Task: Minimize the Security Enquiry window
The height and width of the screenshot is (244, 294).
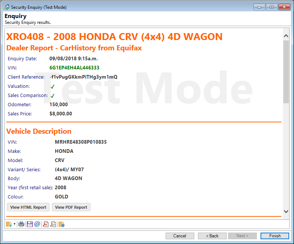Action: point(259,7)
